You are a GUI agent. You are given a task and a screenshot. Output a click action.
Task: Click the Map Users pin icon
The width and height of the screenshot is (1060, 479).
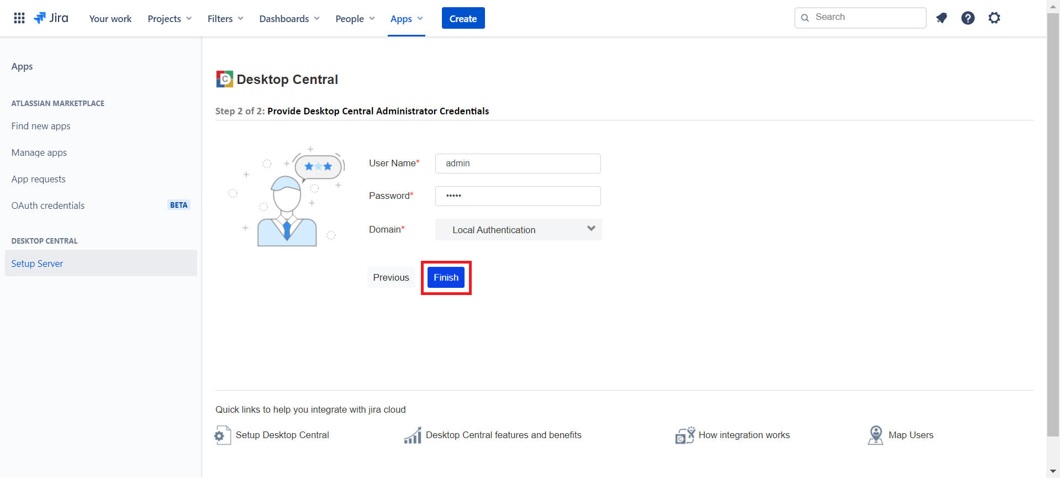(x=876, y=435)
